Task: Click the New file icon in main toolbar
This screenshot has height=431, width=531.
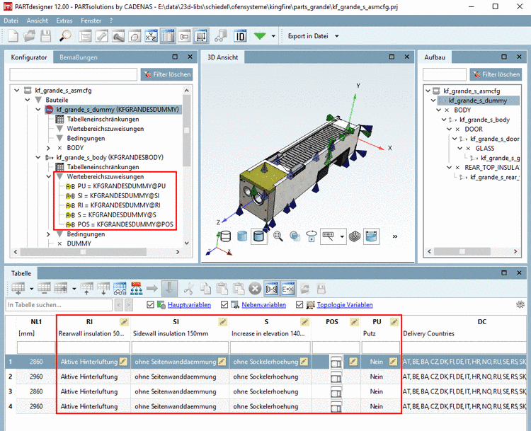Action: pyautogui.click(x=13, y=36)
